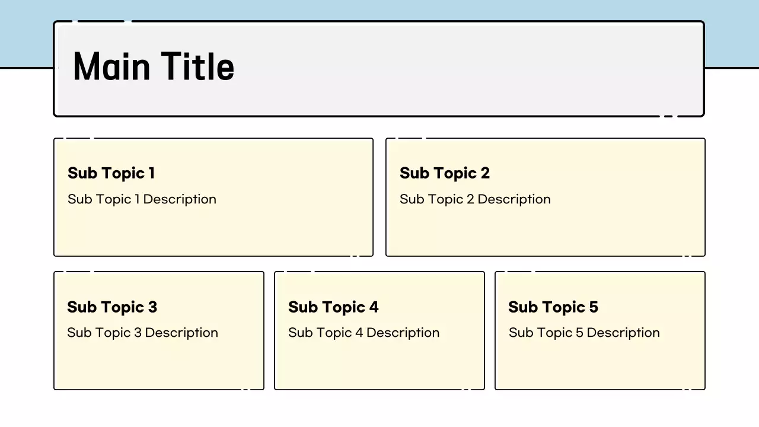Click the "Sub Topic 3" heading

point(112,307)
